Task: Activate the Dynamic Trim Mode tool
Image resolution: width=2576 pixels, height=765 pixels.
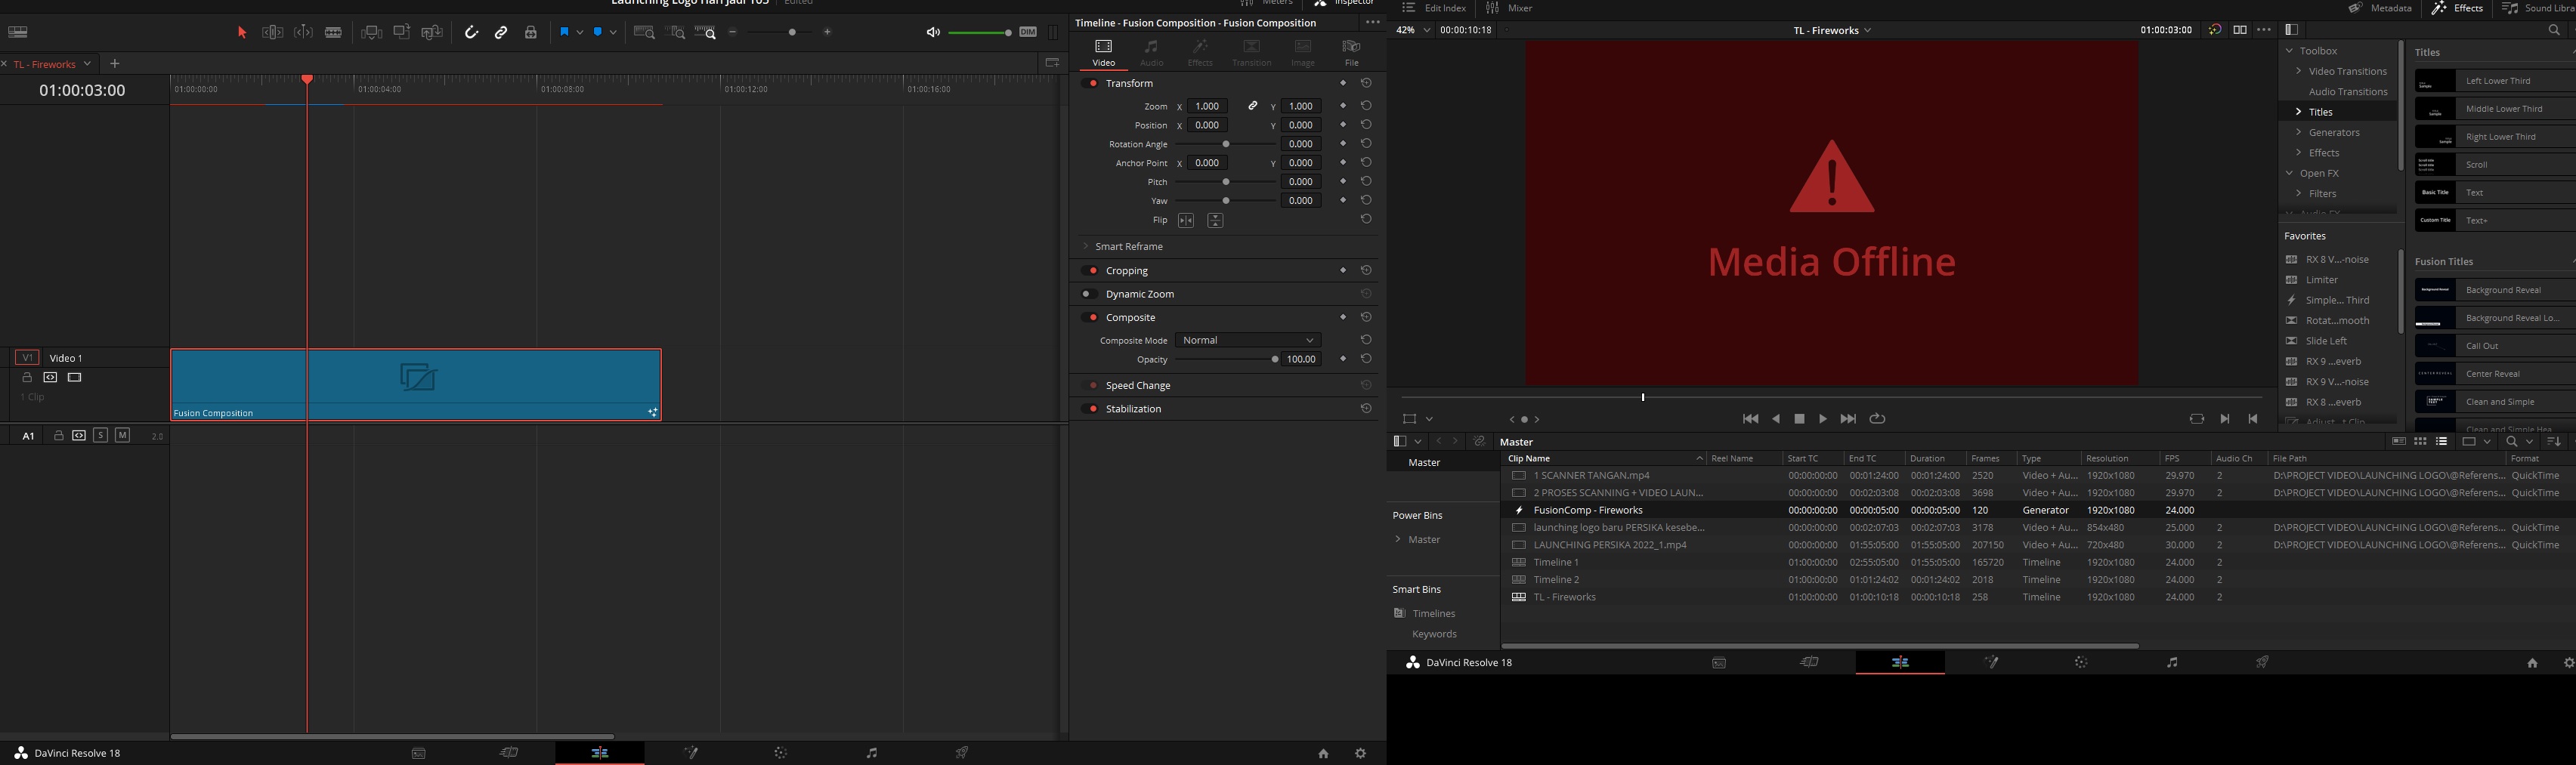Action: click(x=303, y=33)
